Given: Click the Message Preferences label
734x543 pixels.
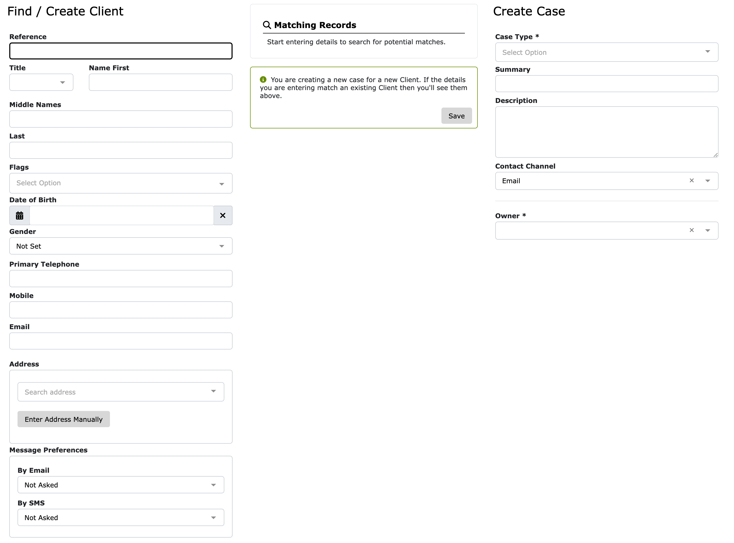Looking at the screenshot, I should (x=49, y=450).
